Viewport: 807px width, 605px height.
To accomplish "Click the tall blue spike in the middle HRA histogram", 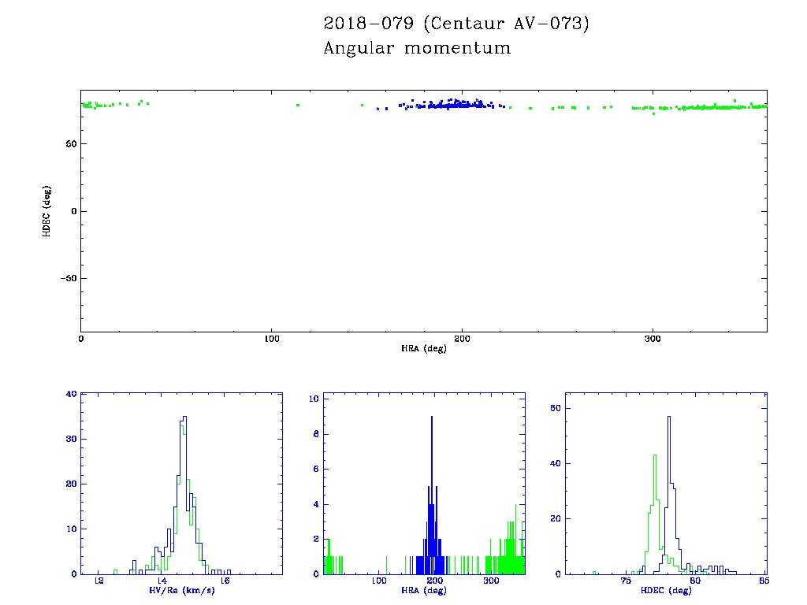I will tap(432, 418).
